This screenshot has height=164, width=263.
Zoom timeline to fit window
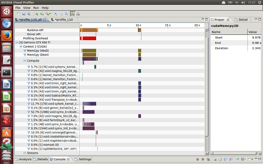click(x=66, y=14)
